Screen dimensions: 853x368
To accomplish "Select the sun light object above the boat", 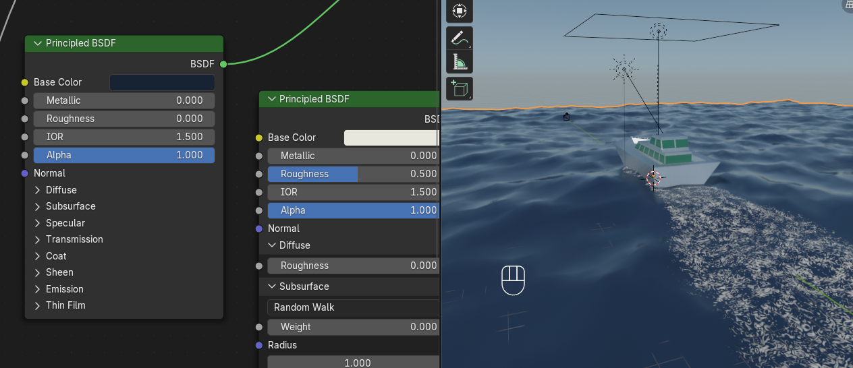I will pyautogui.click(x=625, y=68).
